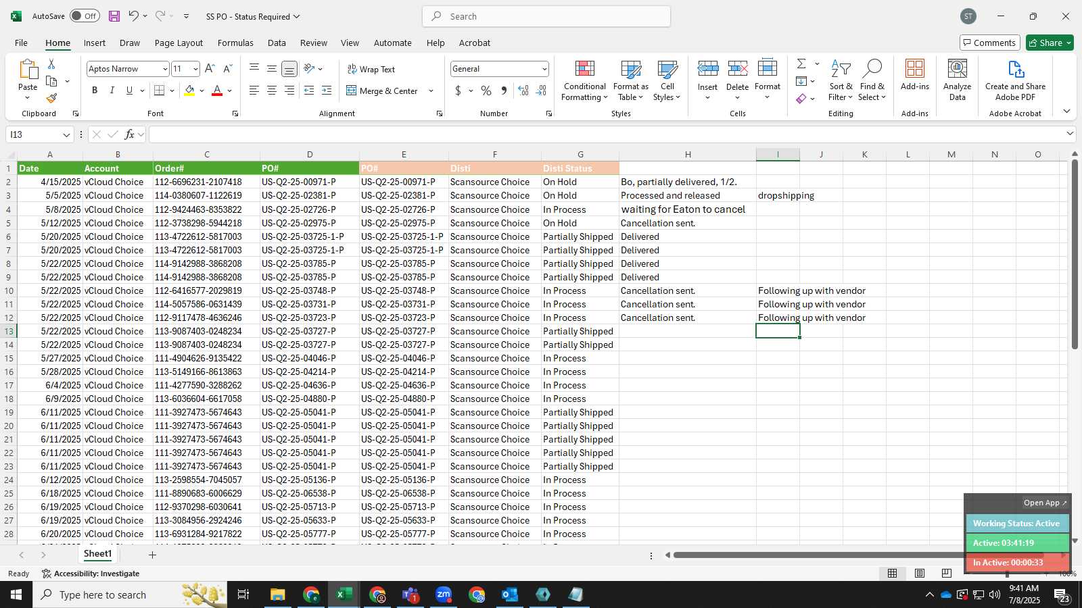Expand the formula bar chevron
1082x608 pixels.
(x=1070, y=134)
